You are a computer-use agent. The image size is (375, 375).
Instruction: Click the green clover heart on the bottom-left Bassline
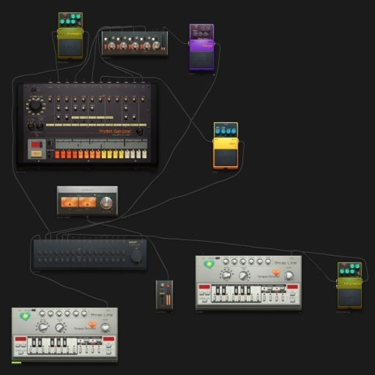coord(25,316)
